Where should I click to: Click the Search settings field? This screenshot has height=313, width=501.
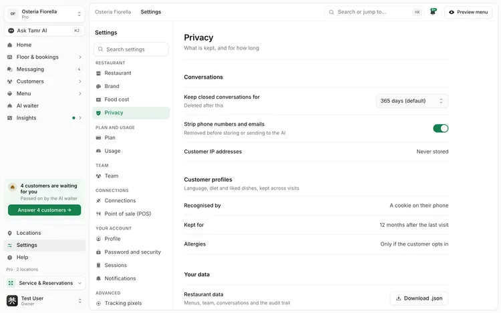(x=131, y=49)
